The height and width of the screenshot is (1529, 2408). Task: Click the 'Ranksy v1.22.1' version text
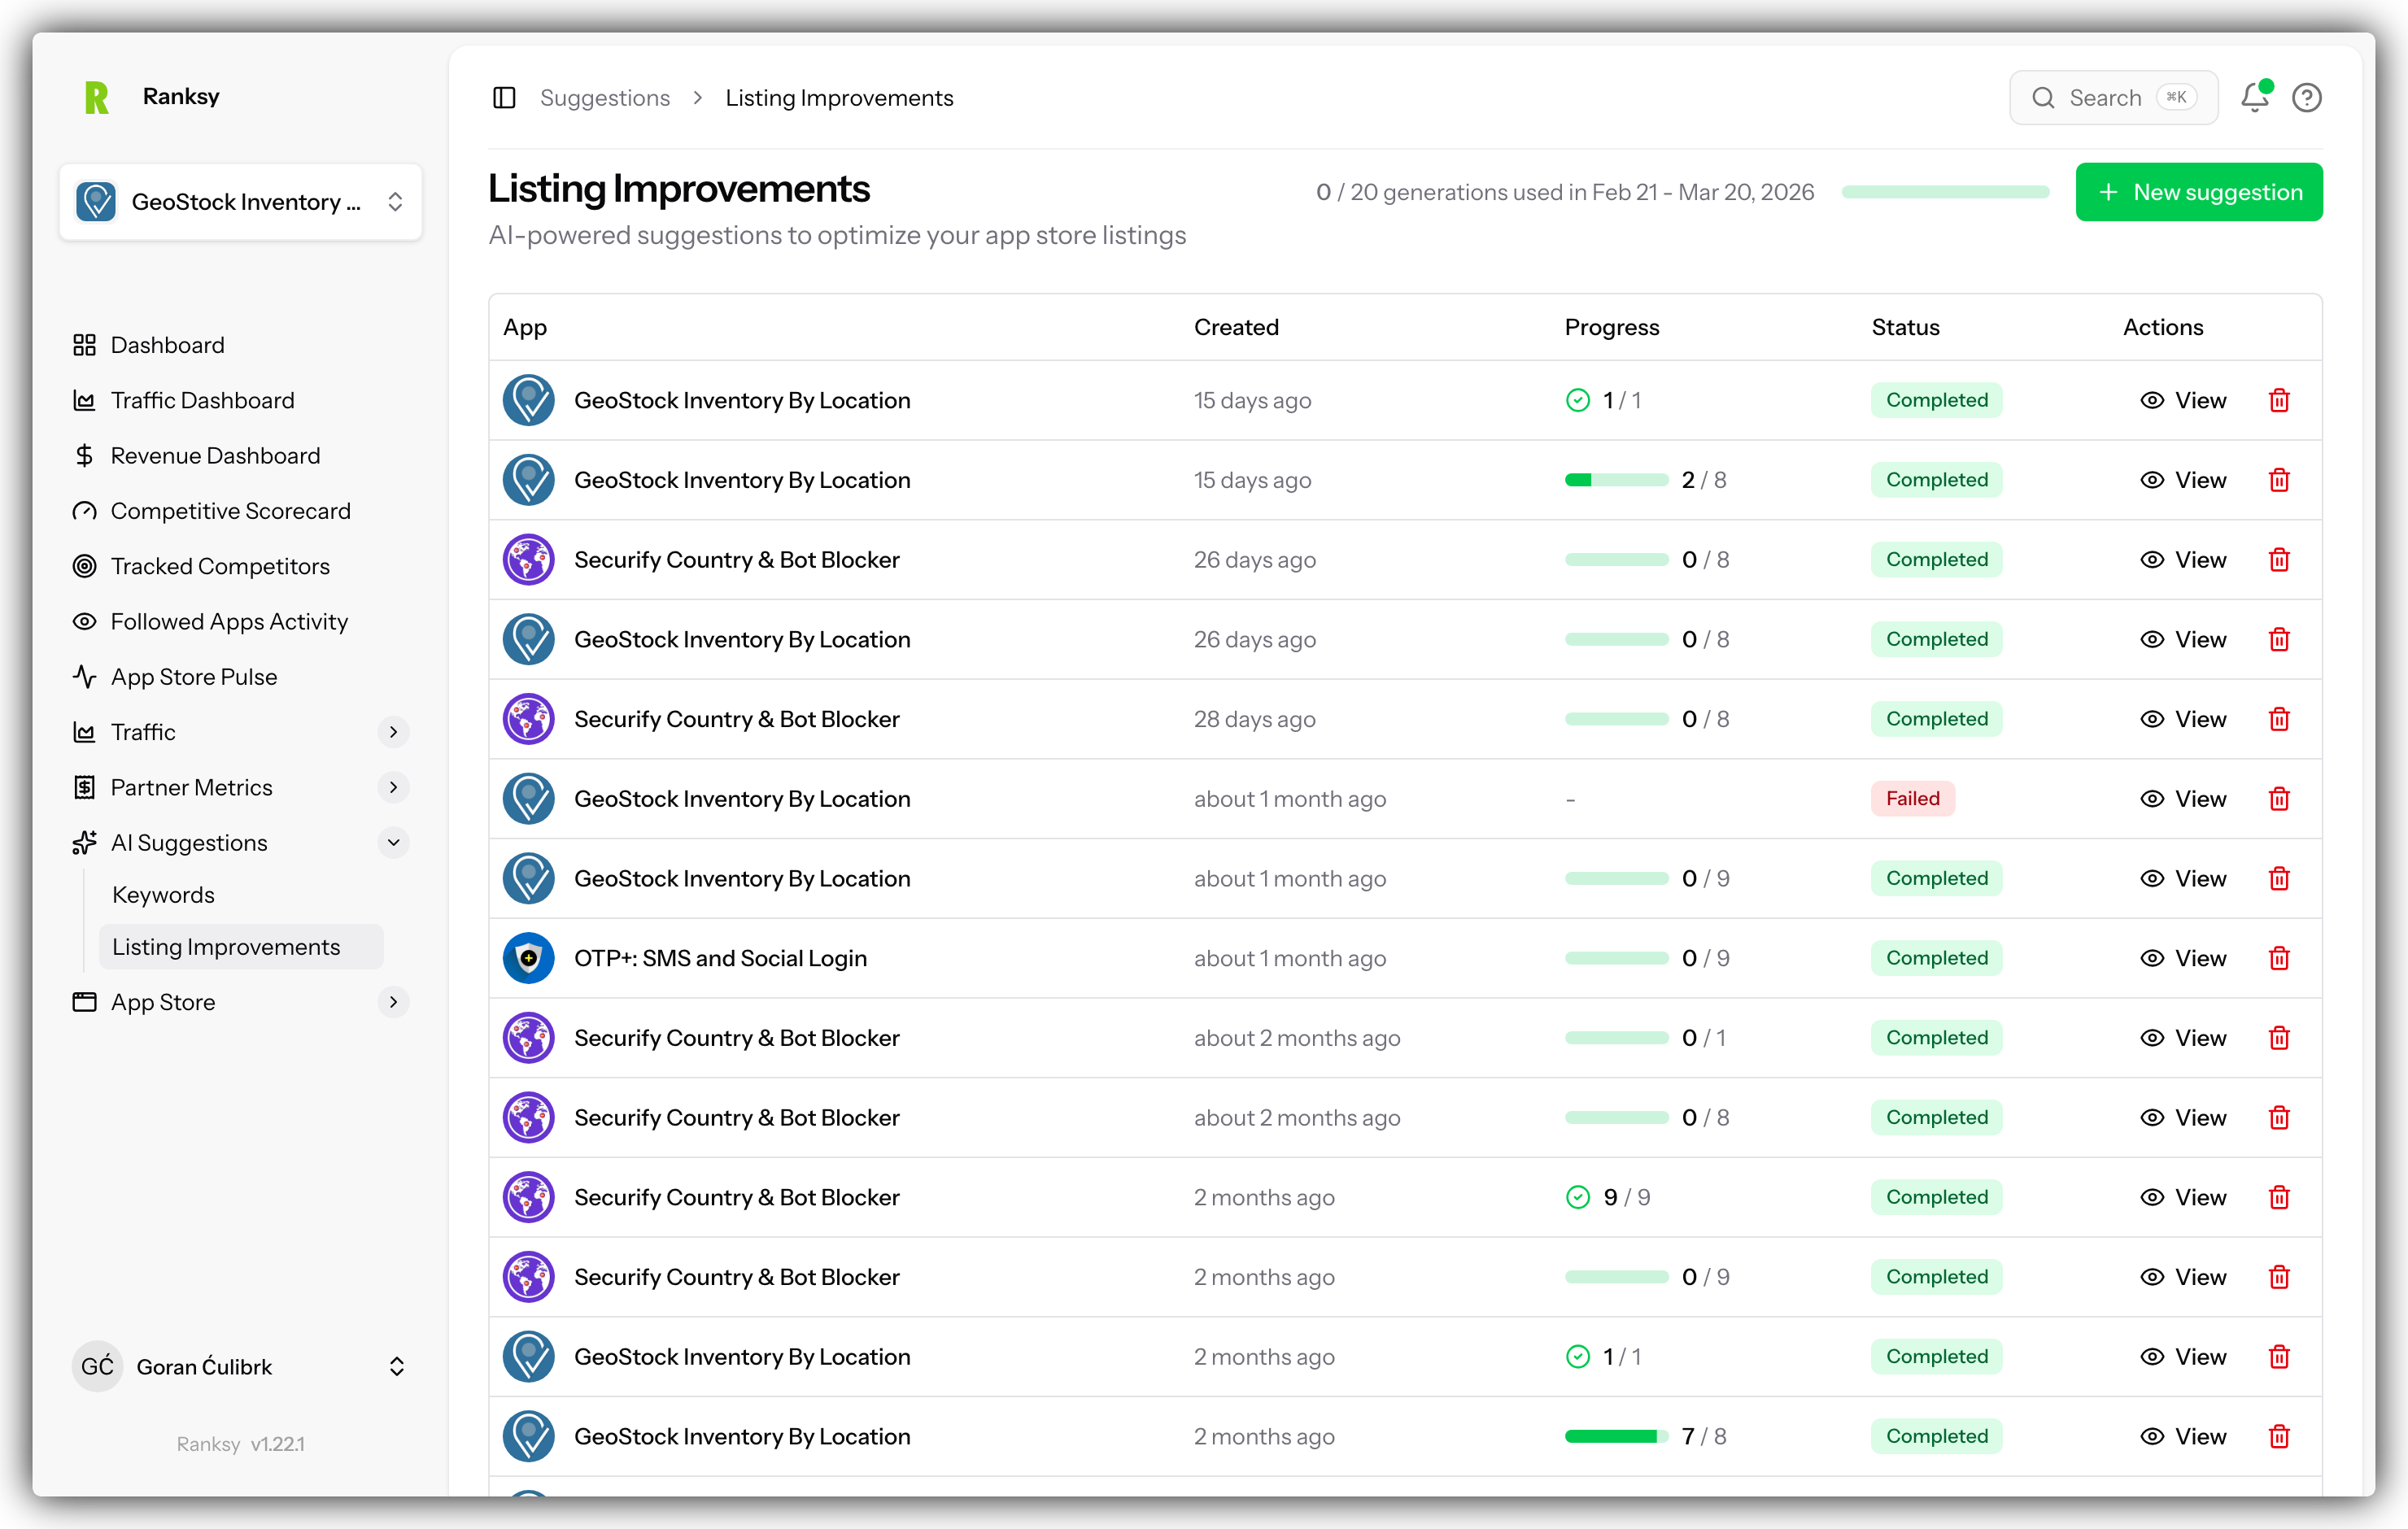point(240,1443)
